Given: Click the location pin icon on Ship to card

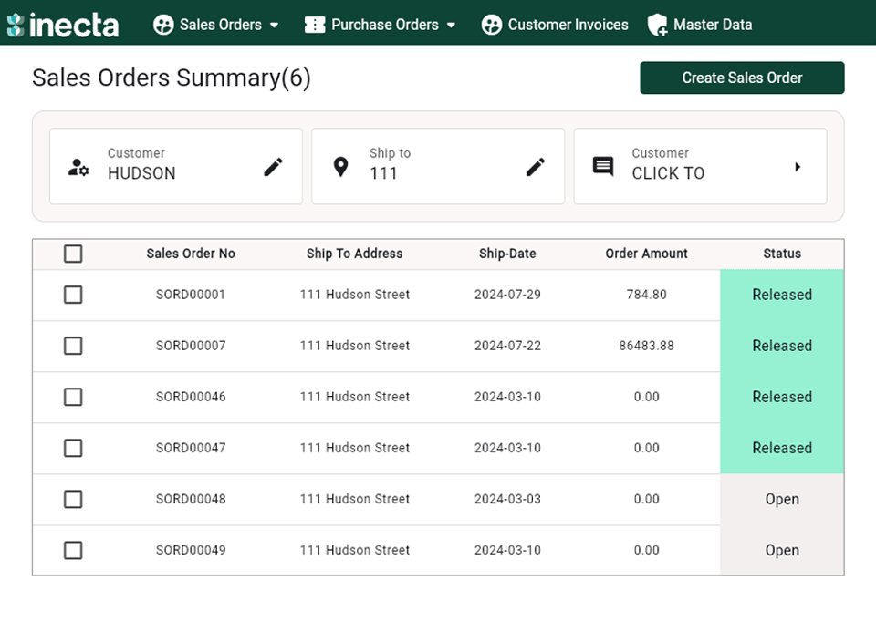Looking at the screenshot, I should (341, 166).
